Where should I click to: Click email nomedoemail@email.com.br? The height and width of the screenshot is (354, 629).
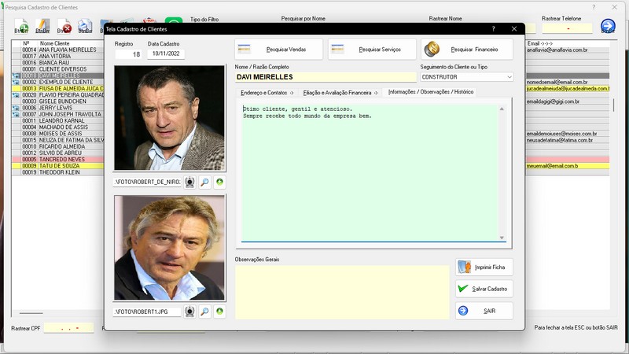(557, 82)
